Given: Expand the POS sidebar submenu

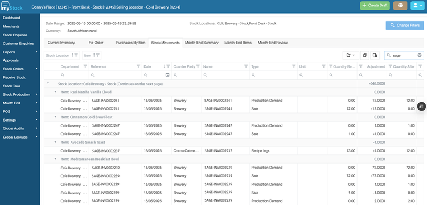Looking at the screenshot, I should tap(36, 111).
